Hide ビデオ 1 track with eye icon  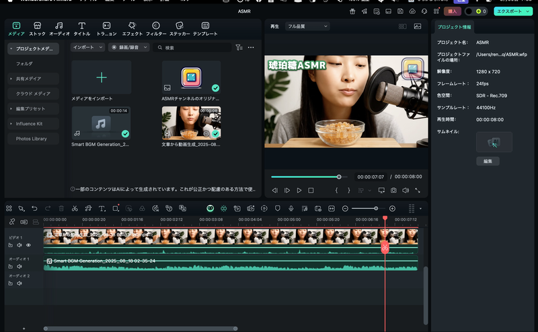tap(28, 245)
